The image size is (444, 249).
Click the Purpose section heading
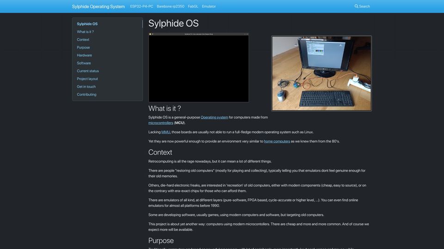click(161, 241)
